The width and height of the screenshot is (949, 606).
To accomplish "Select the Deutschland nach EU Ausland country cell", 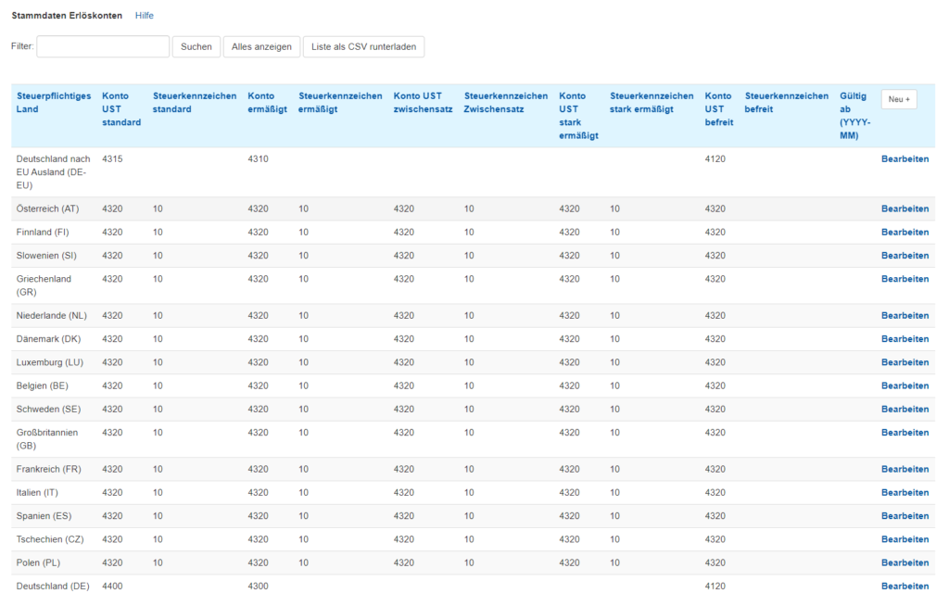I will click(x=53, y=172).
